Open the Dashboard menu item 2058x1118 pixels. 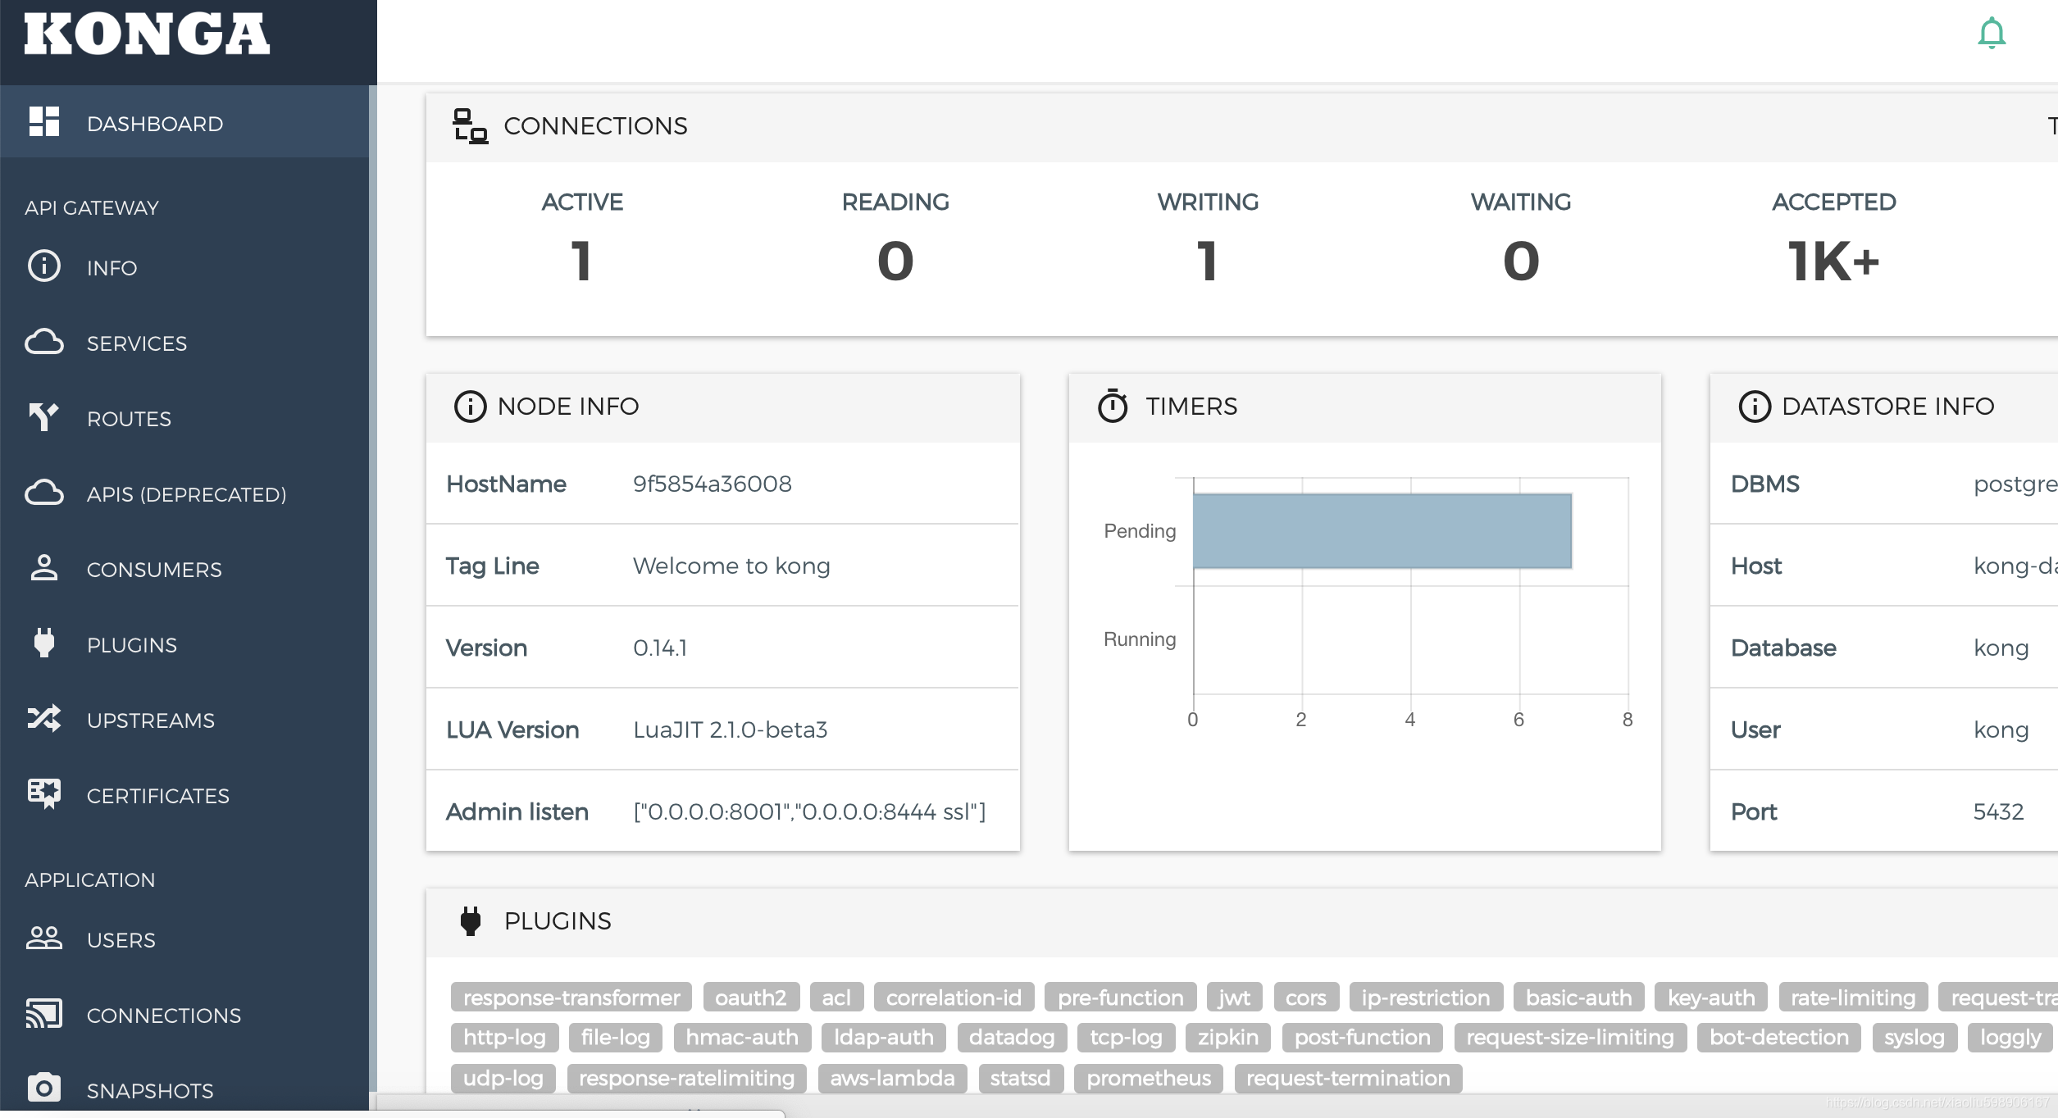[184, 121]
